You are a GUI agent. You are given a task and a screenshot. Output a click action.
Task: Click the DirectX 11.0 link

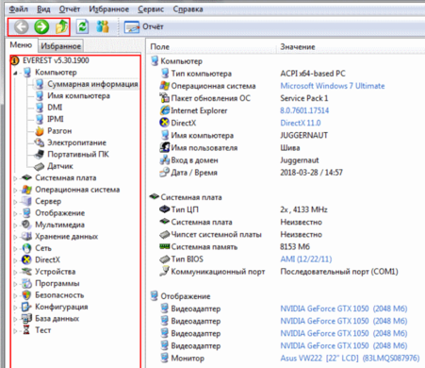click(x=301, y=123)
